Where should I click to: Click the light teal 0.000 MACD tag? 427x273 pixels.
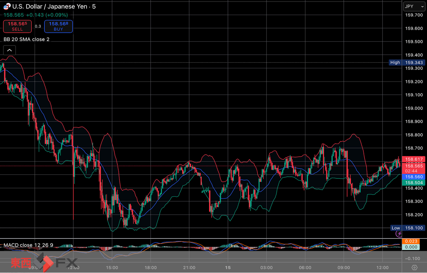[x=411, y=247]
